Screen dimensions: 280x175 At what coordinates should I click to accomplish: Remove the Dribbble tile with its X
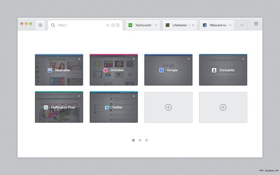[x=134, y=59]
